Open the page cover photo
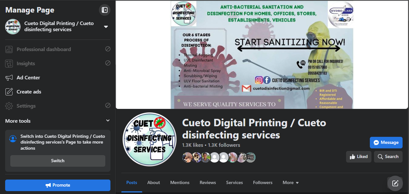 click(x=262, y=55)
